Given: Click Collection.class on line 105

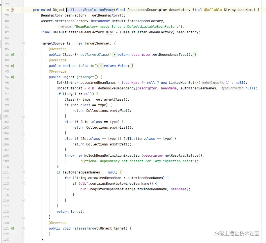Looking at the screenshot, I should 139,139.
